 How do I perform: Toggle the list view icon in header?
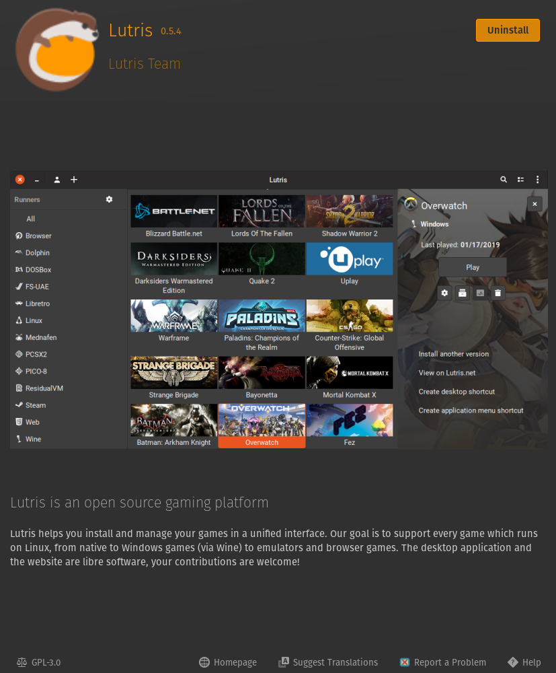[520, 180]
